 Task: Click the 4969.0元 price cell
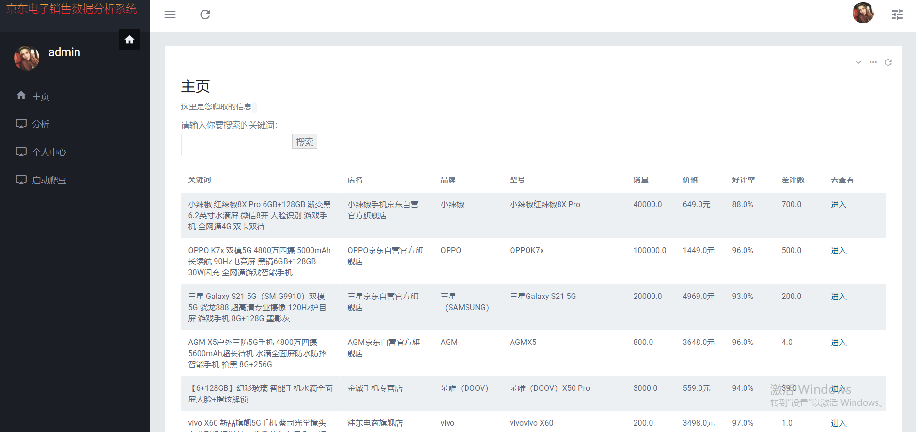pyautogui.click(x=699, y=297)
